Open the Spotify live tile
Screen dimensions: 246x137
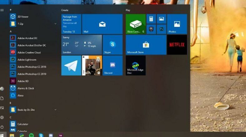click(x=92, y=65)
